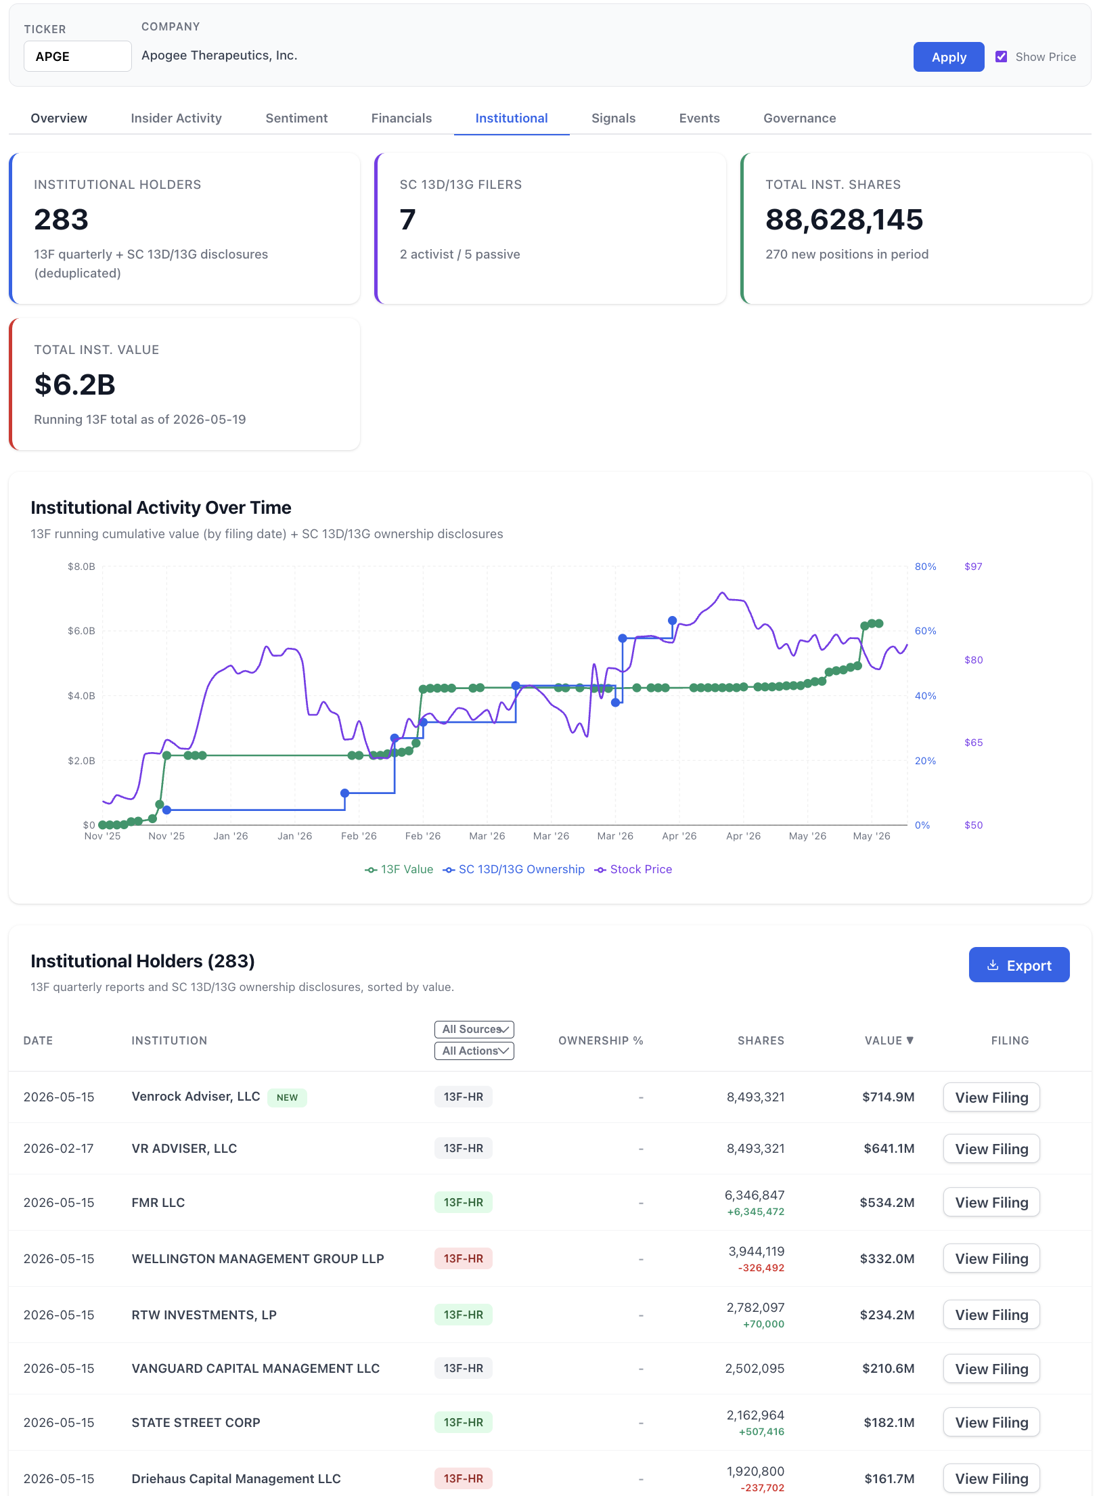Screen dimensions: 1099x1496
Task: Open the All Actions dropdown
Action: tap(474, 1051)
